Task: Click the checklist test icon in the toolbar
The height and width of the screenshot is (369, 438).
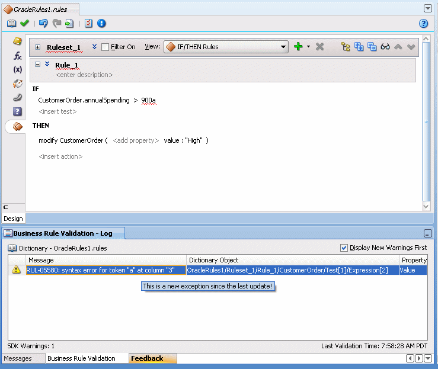Action: click(x=88, y=23)
